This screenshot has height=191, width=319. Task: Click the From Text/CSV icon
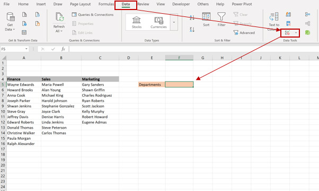(x=24, y=14)
